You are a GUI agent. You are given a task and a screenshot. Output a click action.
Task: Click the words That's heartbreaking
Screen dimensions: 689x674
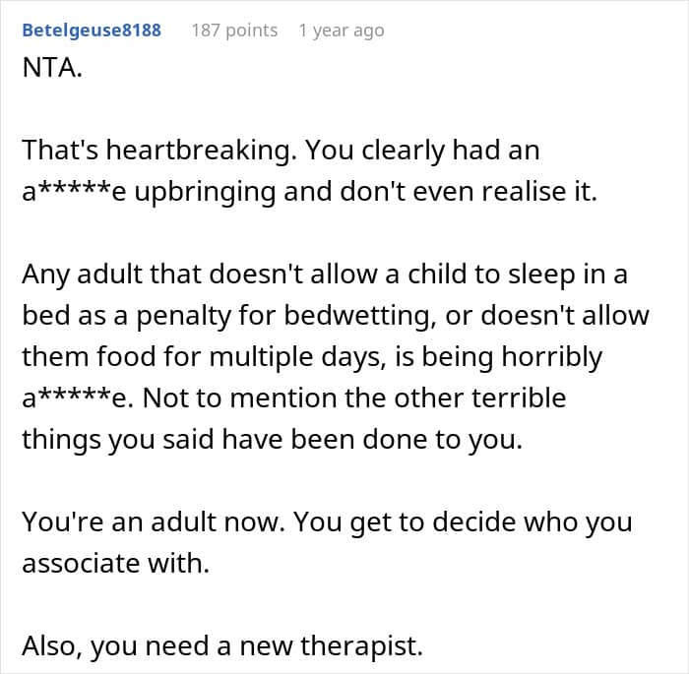click(157, 150)
